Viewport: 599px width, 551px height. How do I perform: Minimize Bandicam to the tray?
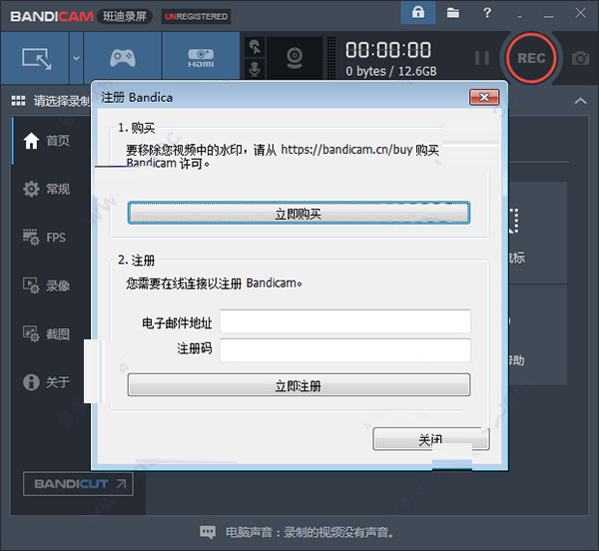tap(519, 15)
